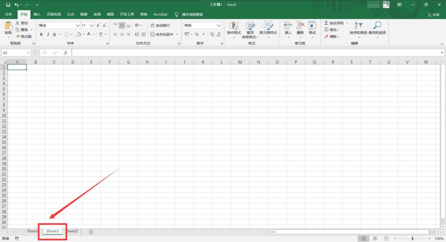The height and width of the screenshot is (242, 446).
Task: Open Format as Table (套用表格格式)
Action: pyautogui.click(x=250, y=30)
